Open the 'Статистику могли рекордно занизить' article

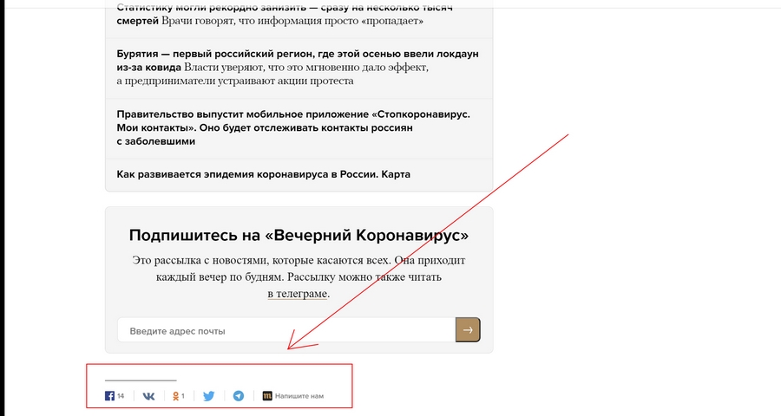coord(285,15)
